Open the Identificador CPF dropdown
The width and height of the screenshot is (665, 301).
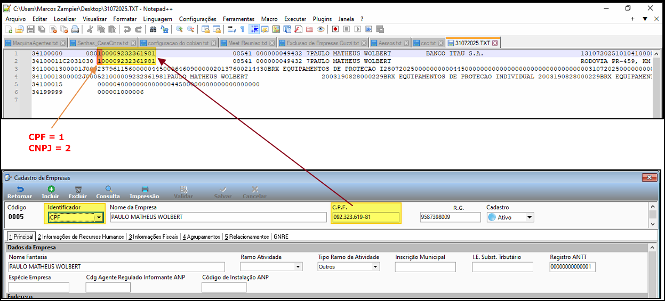[99, 217]
